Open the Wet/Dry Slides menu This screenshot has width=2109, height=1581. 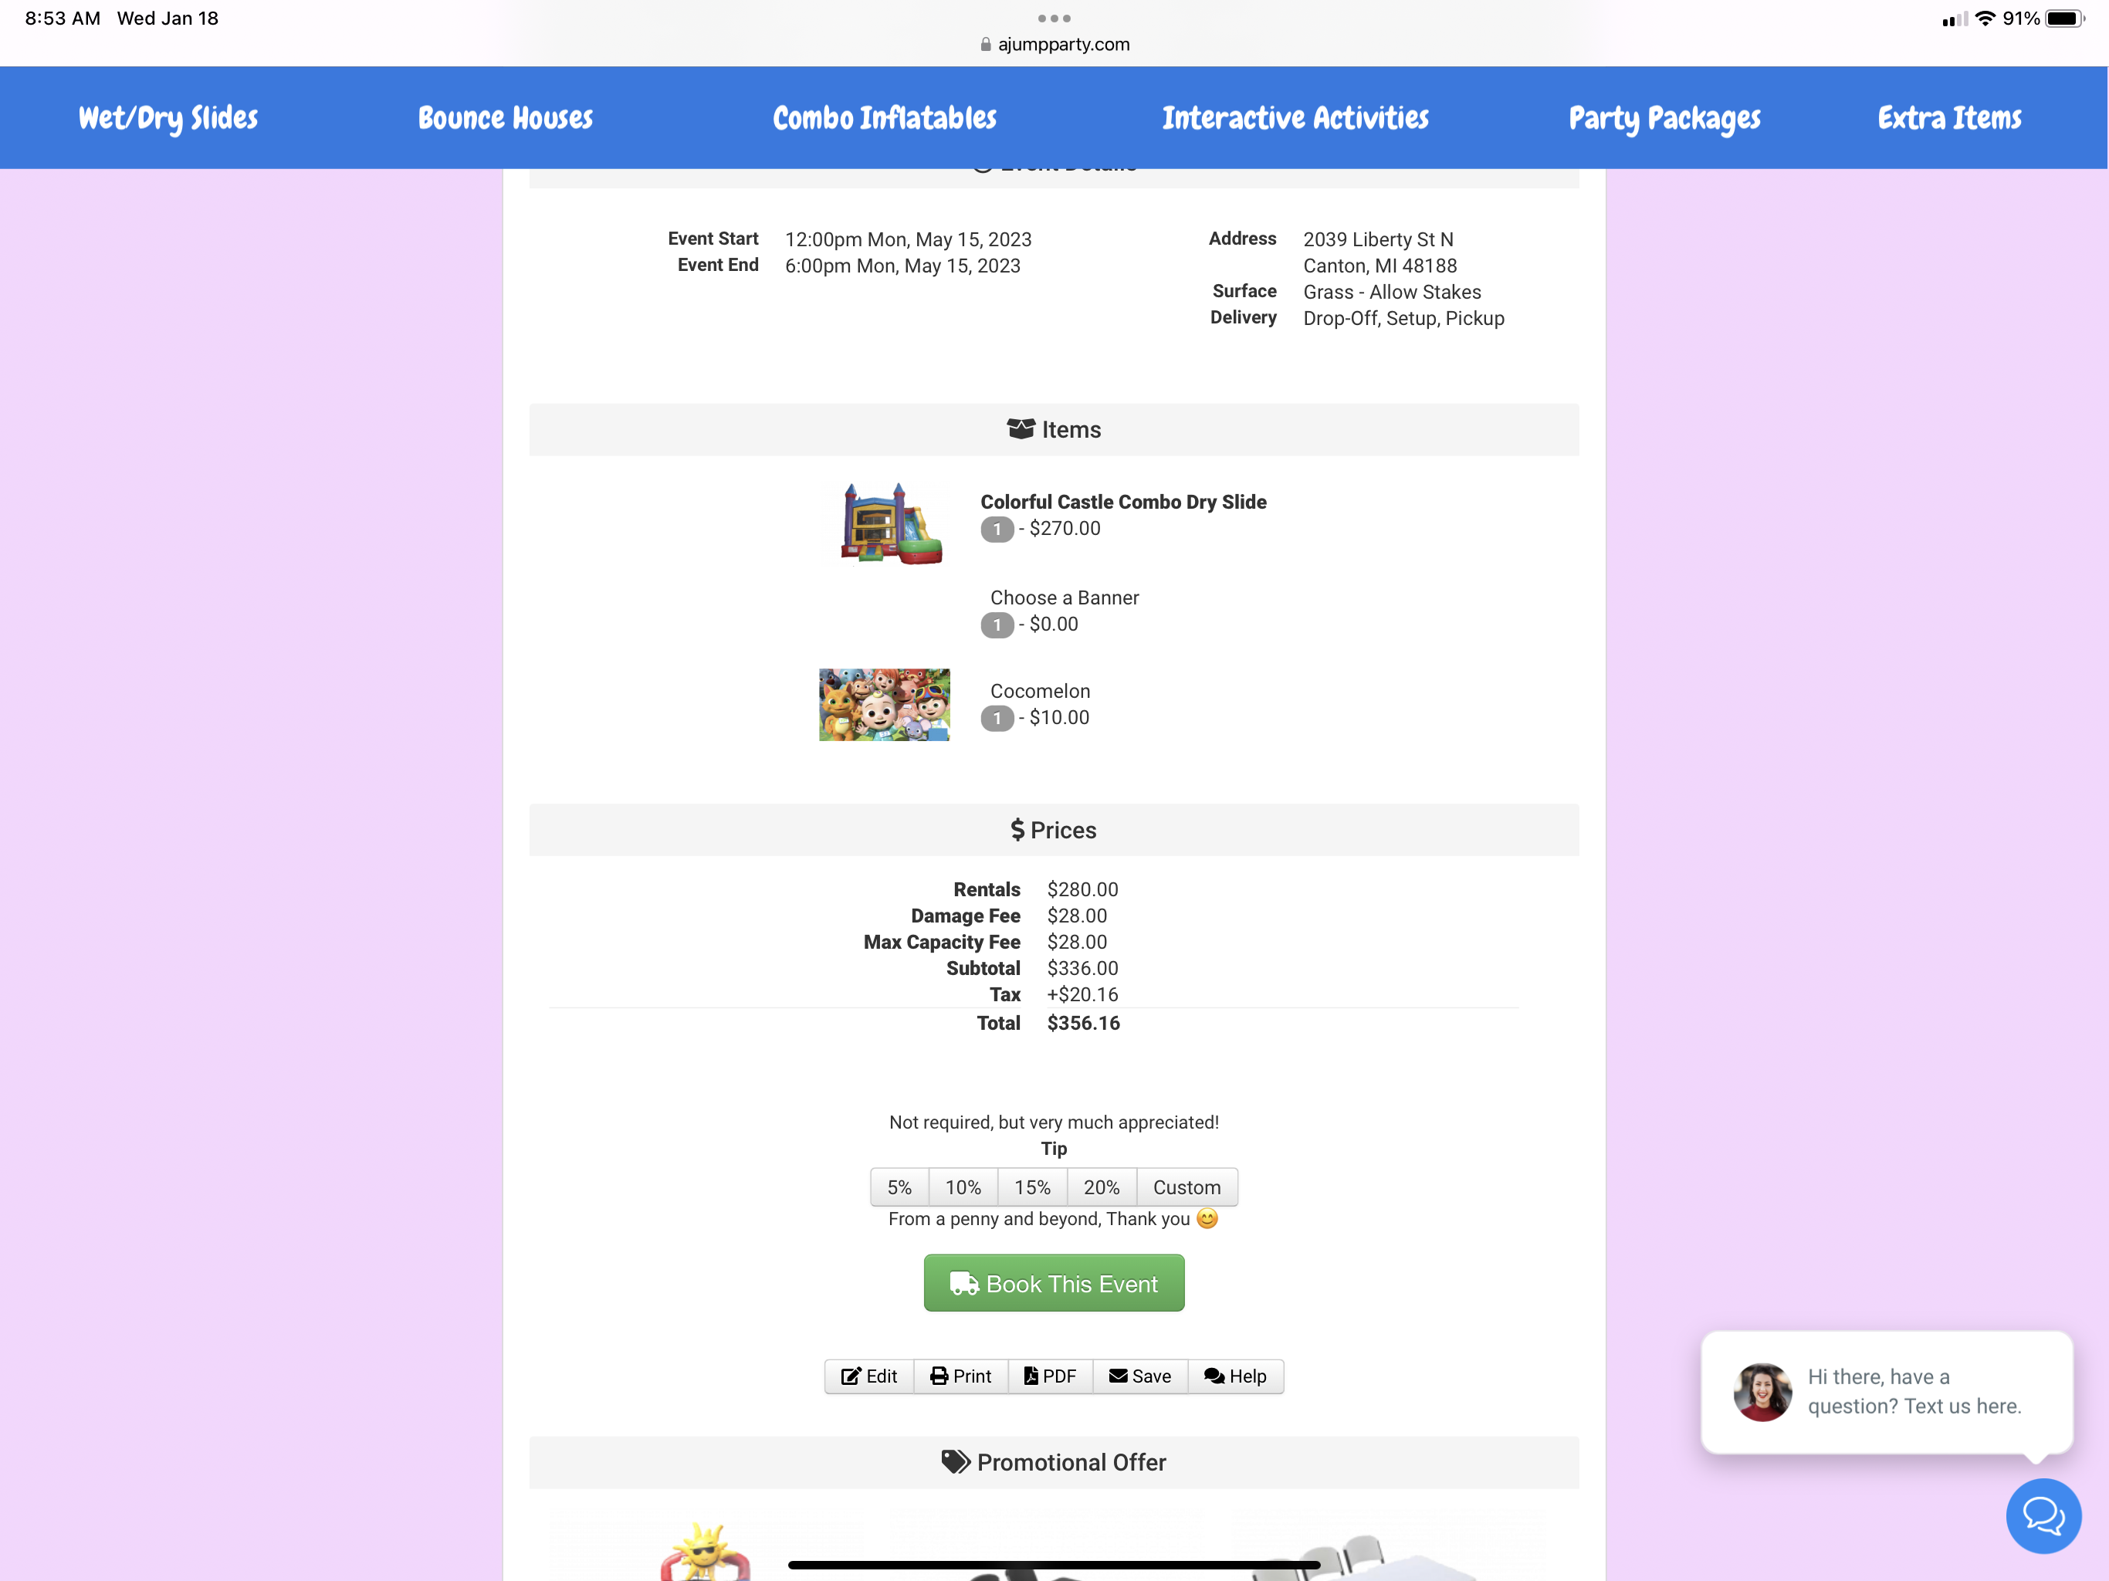coord(168,118)
